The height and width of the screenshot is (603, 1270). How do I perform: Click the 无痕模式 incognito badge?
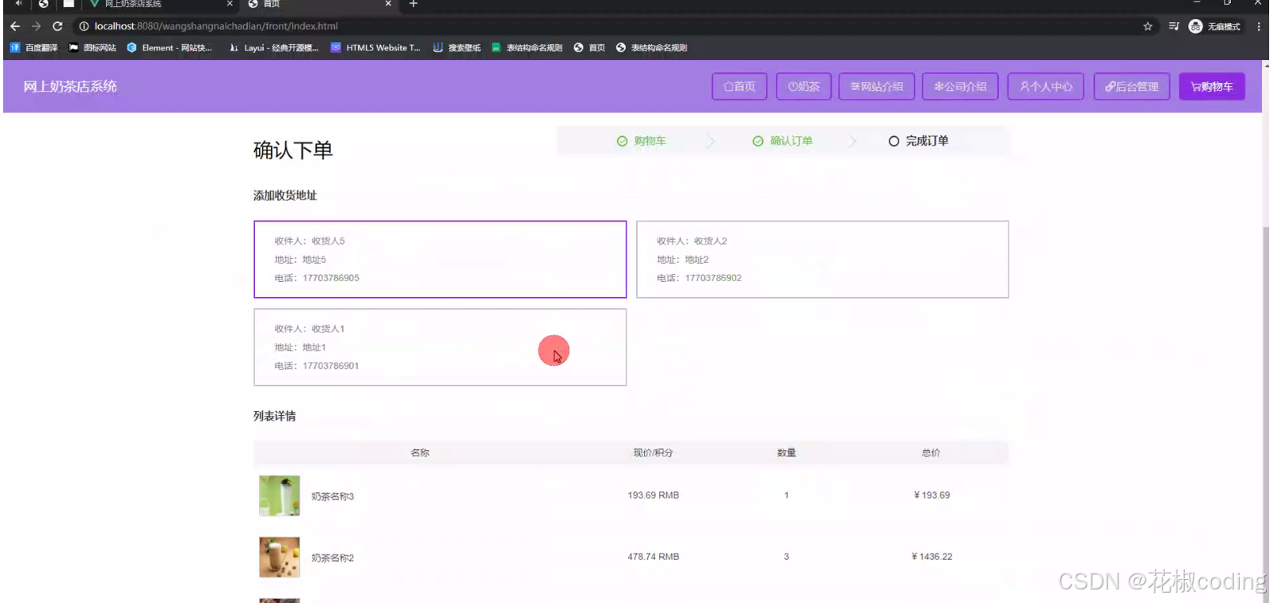[1214, 26]
